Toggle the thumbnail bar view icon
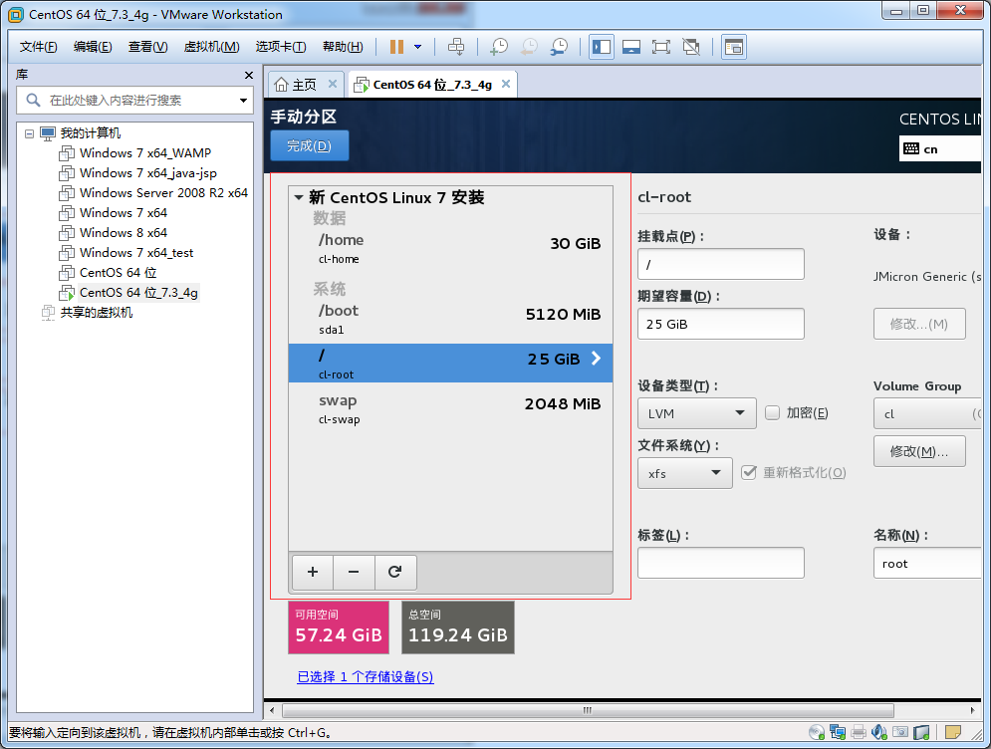 click(631, 47)
